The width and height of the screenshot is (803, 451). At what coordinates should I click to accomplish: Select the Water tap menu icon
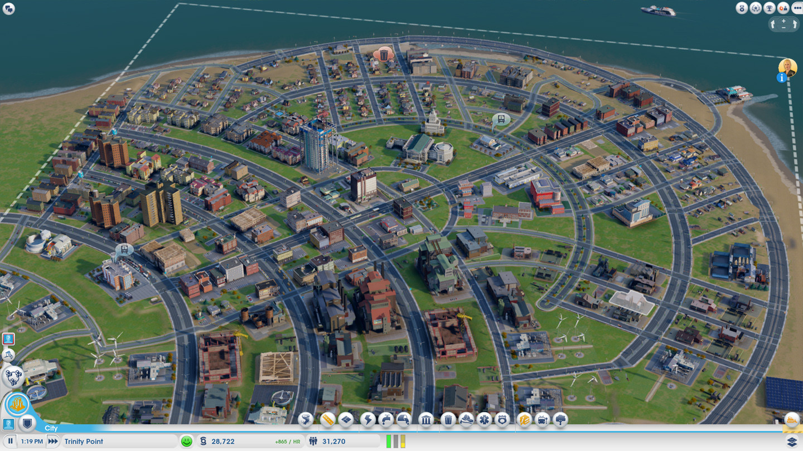pos(385,419)
